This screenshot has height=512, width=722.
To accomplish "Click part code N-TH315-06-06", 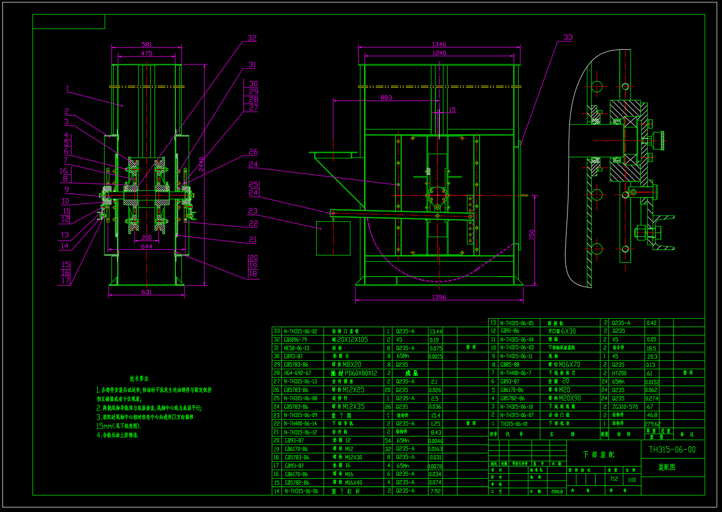I will tap(301, 491).
